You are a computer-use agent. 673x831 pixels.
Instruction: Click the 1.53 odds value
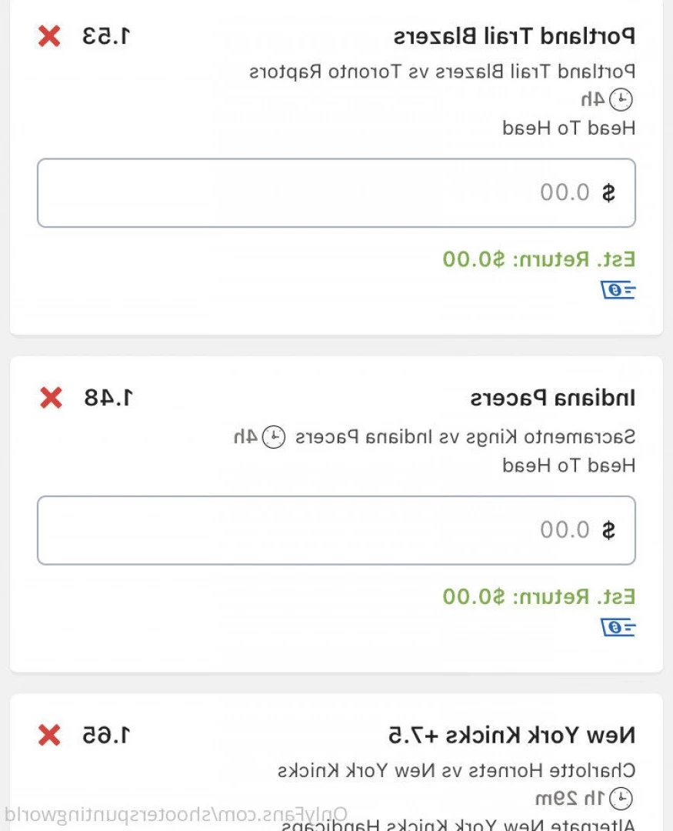(106, 37)
